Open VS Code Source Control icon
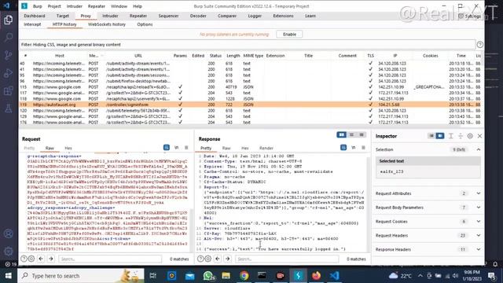The image size is (503, 283). [x=9, y=56]
